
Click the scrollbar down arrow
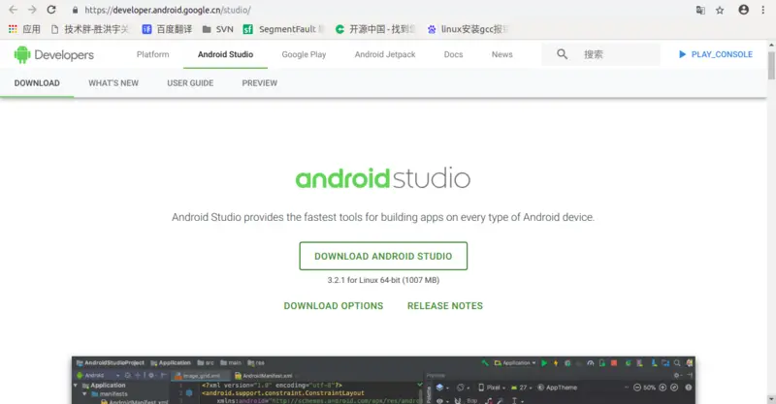pos(771,399)
